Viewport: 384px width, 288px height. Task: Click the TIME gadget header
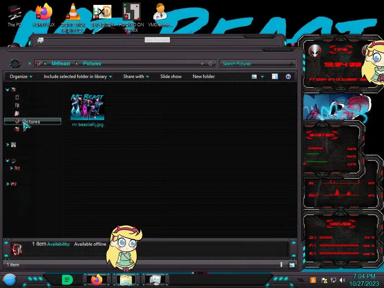tap(340, 50)
